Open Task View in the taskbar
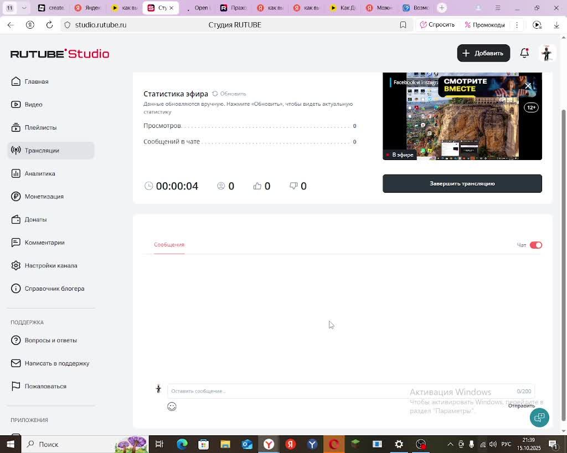 [159, 444]
